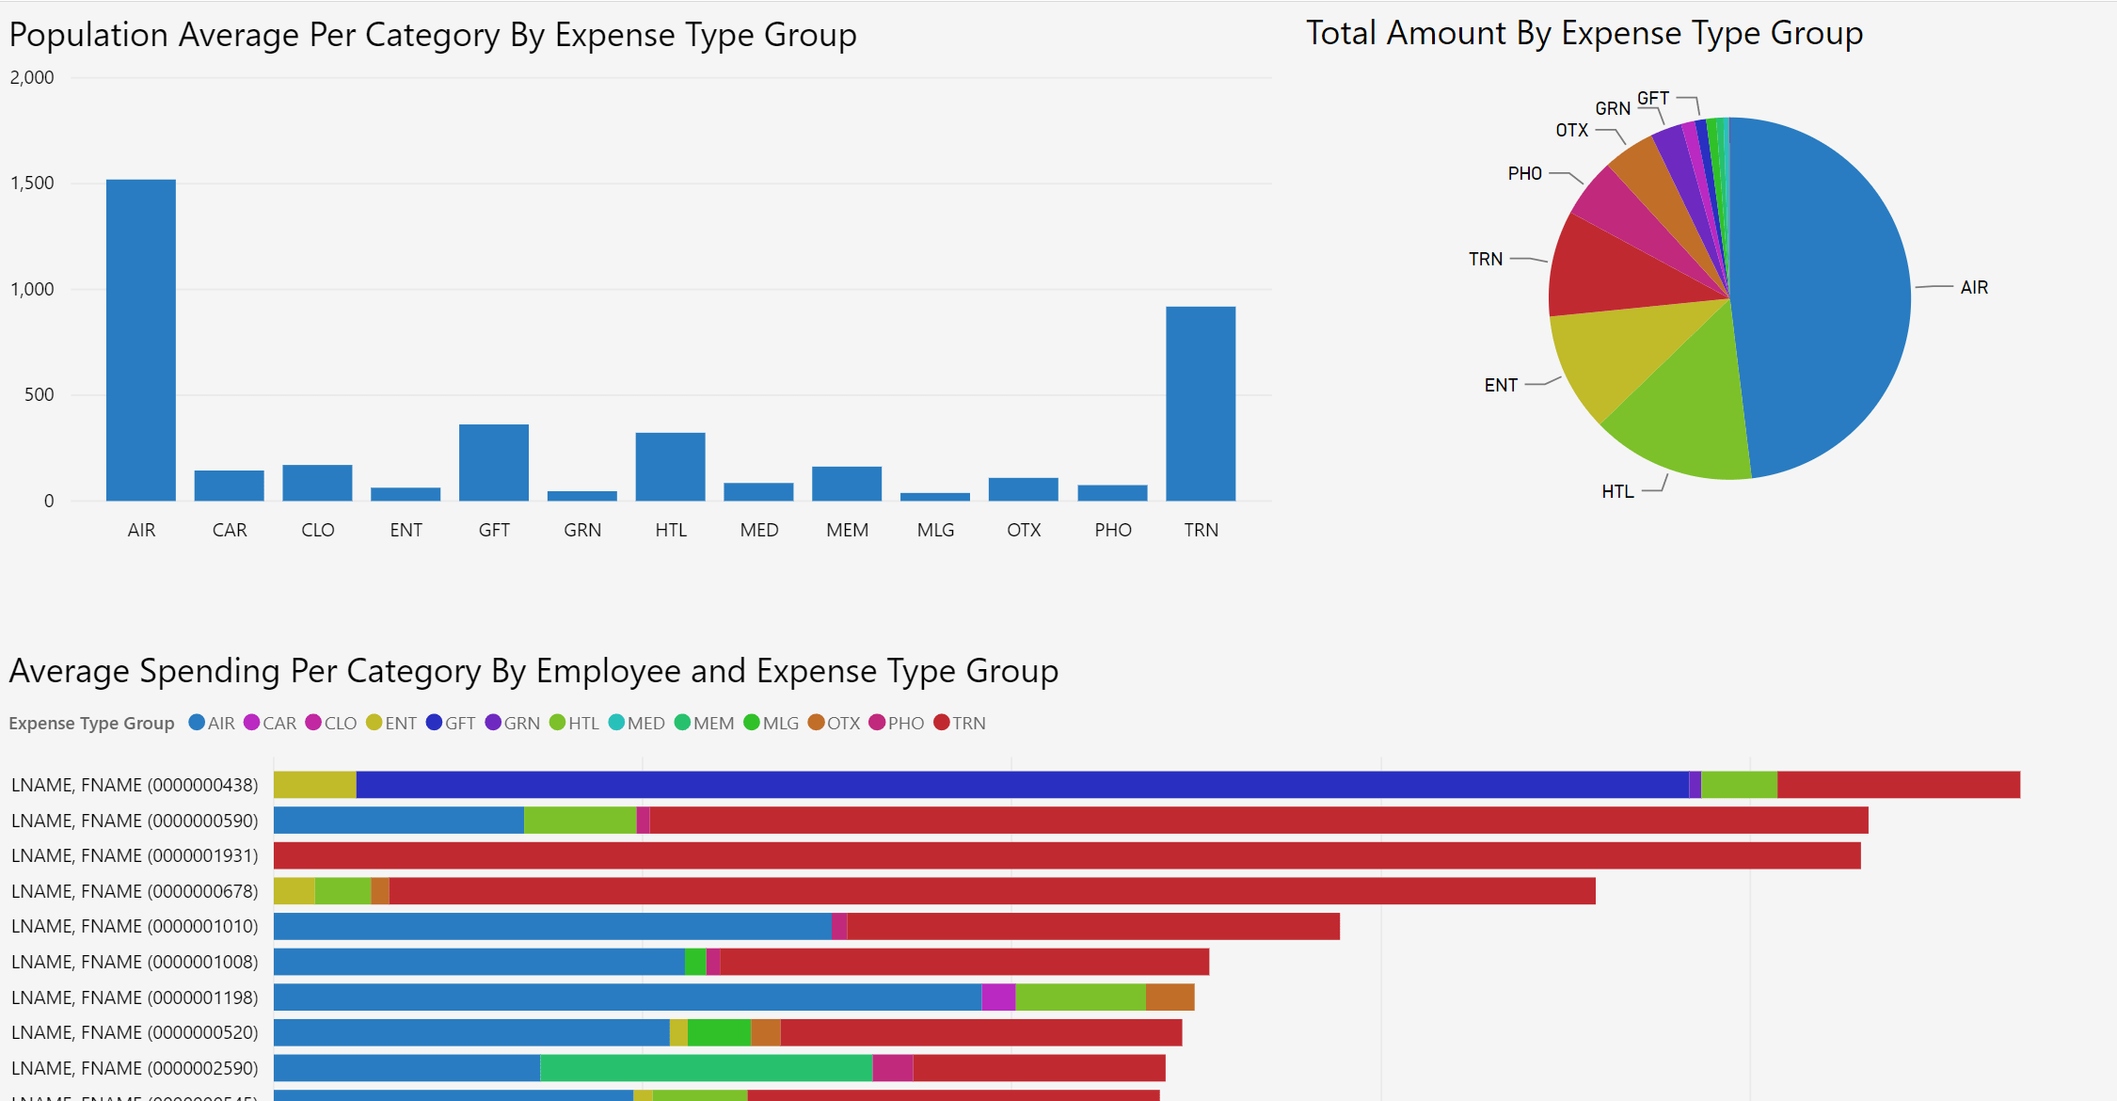Click the MEM legend color dot
Image resolution: width=2117 pixels, height=1101 pixels.
point(683,723)
